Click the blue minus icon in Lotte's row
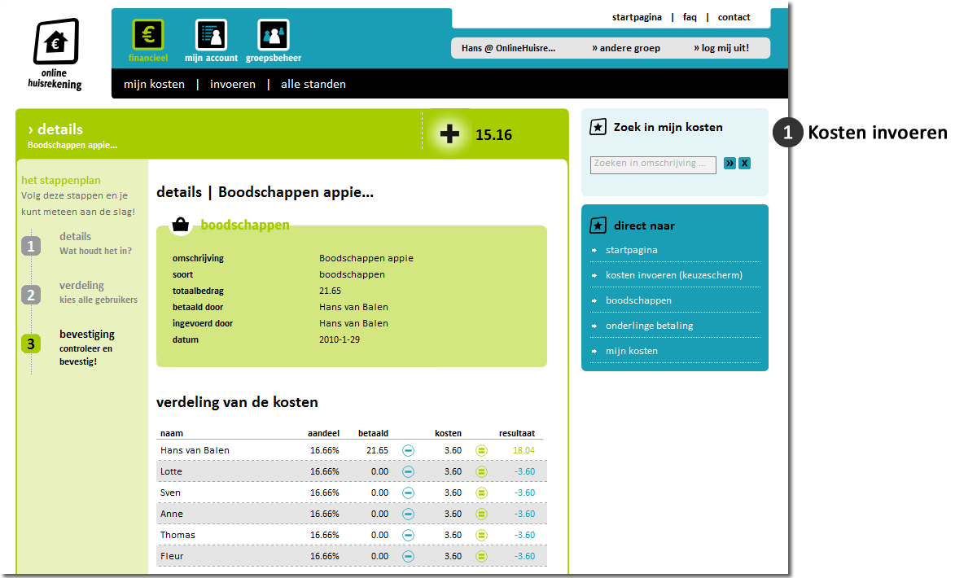 [x=409, y=471]
